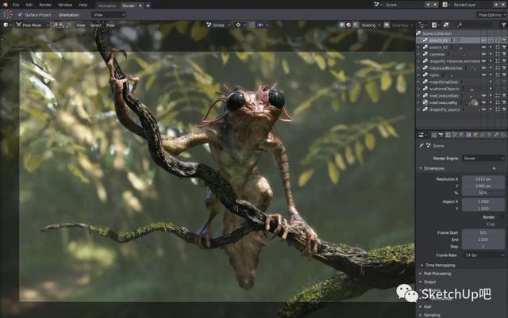Open the Render menu

point(45,6)
